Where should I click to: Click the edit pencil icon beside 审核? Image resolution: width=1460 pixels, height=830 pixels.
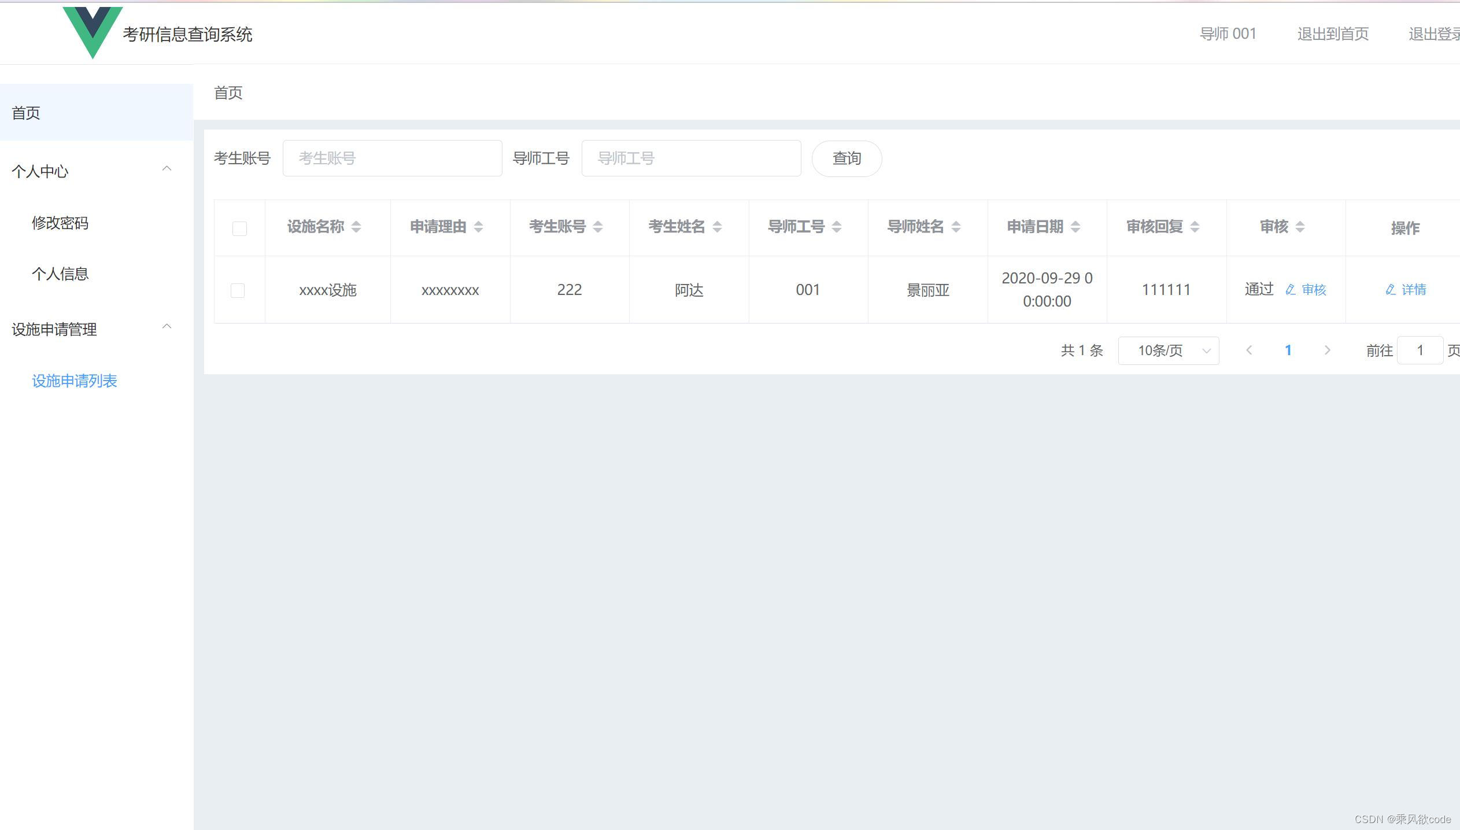point(1290,289)
